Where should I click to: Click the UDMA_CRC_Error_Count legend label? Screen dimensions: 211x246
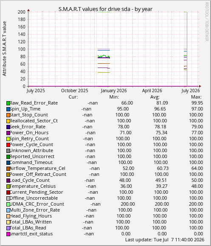37,204
